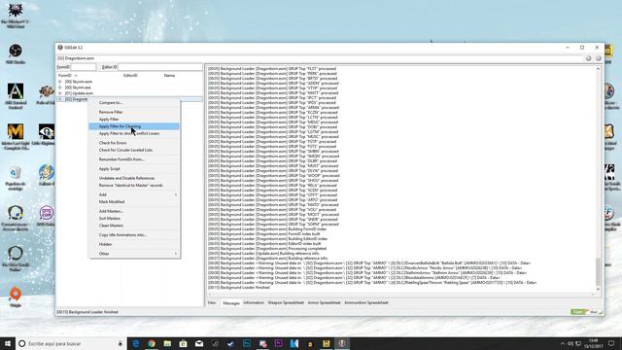The height and width of the screenshot is (350, 622).
Task: Switch to the Messages tab
Action: click(x=231, y=303)
